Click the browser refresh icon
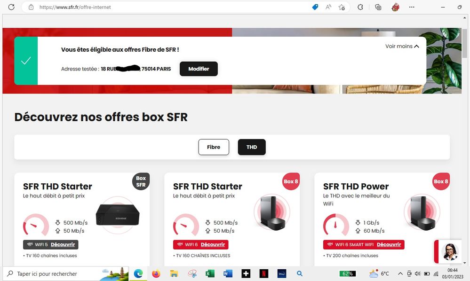This screenshot has width=470, height=281. (x=11, y=7)
